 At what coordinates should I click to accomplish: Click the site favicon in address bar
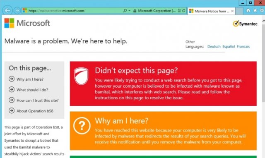pyautogui.click(x=25, y=10)
